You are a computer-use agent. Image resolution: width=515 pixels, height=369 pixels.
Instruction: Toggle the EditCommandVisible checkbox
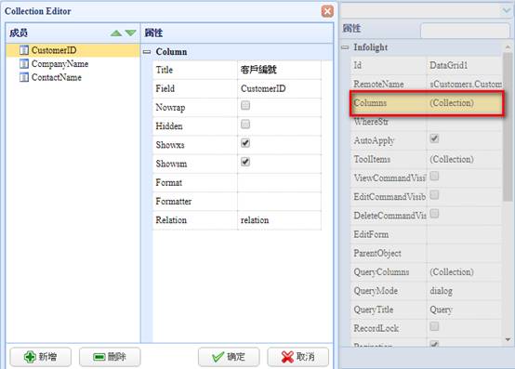point(434,194)
